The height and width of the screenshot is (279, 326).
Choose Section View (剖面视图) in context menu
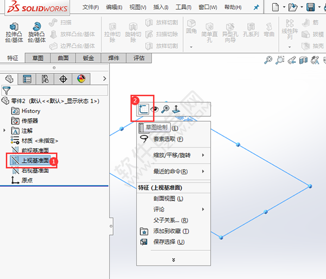pos(174,199)
